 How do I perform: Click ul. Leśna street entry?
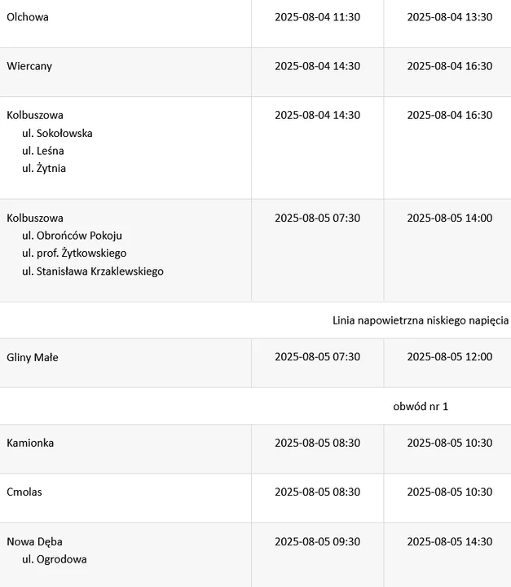[43, 151]
